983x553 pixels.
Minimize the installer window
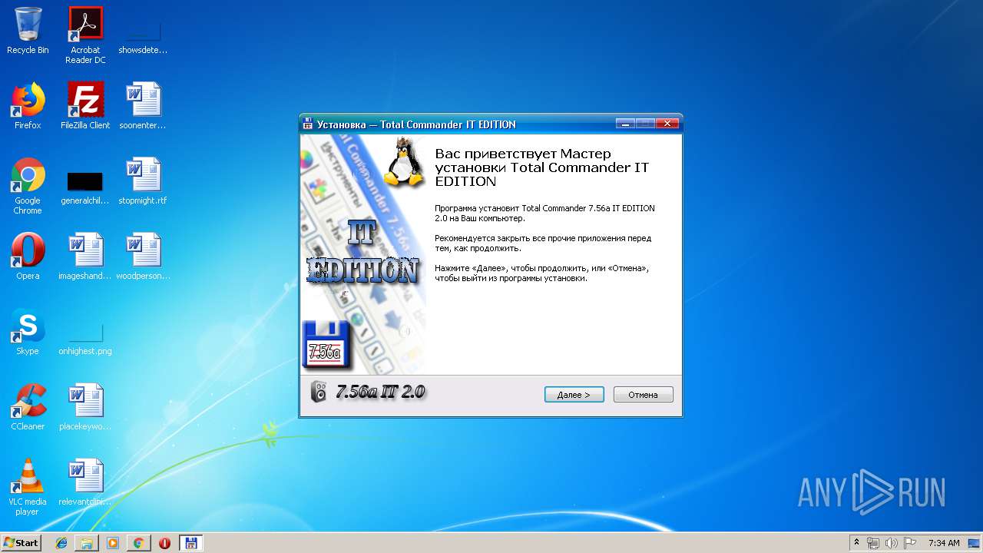625,124
